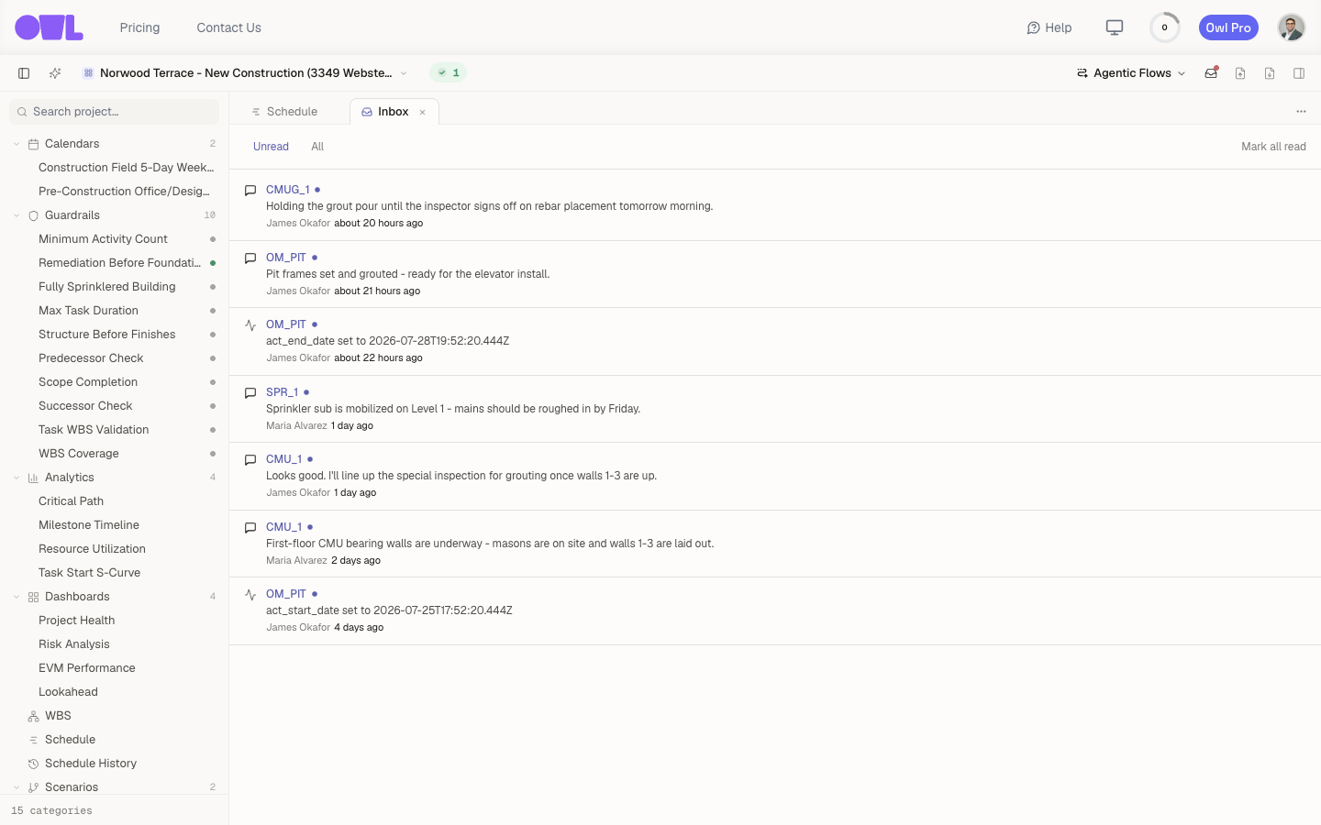Click the inbox notification icon
The width and height of the screenshot is (1321, 825).
[1211, 73]
